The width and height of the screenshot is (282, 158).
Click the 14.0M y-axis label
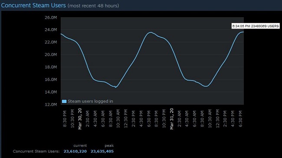[51, 92]
